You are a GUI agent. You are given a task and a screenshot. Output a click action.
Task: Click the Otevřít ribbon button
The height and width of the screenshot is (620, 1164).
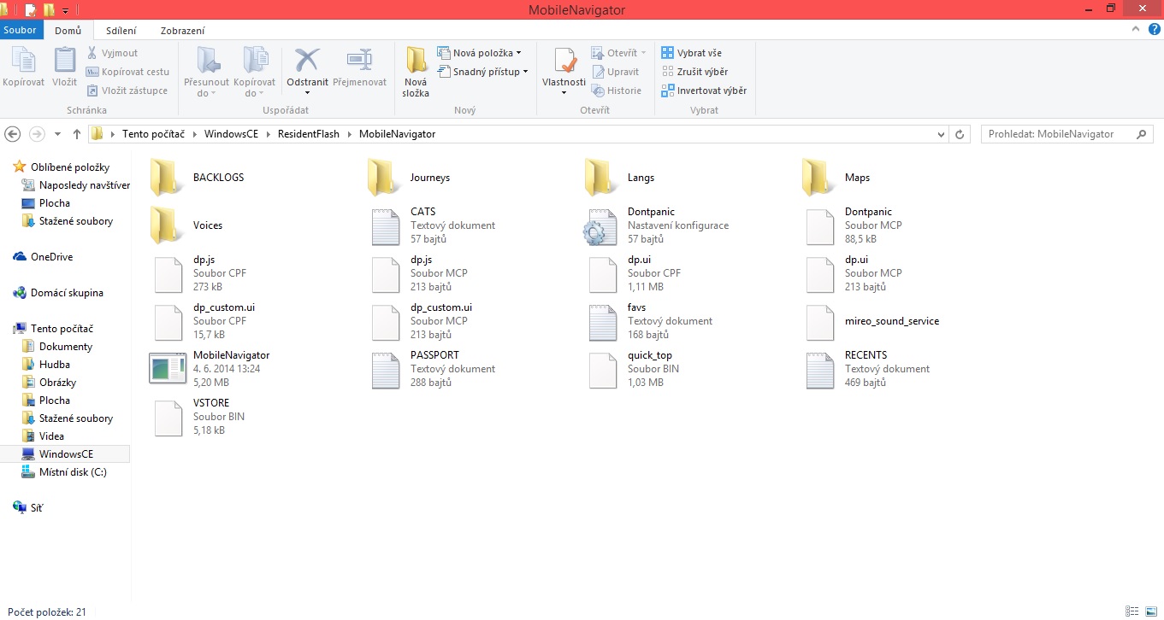coord(619,53)
